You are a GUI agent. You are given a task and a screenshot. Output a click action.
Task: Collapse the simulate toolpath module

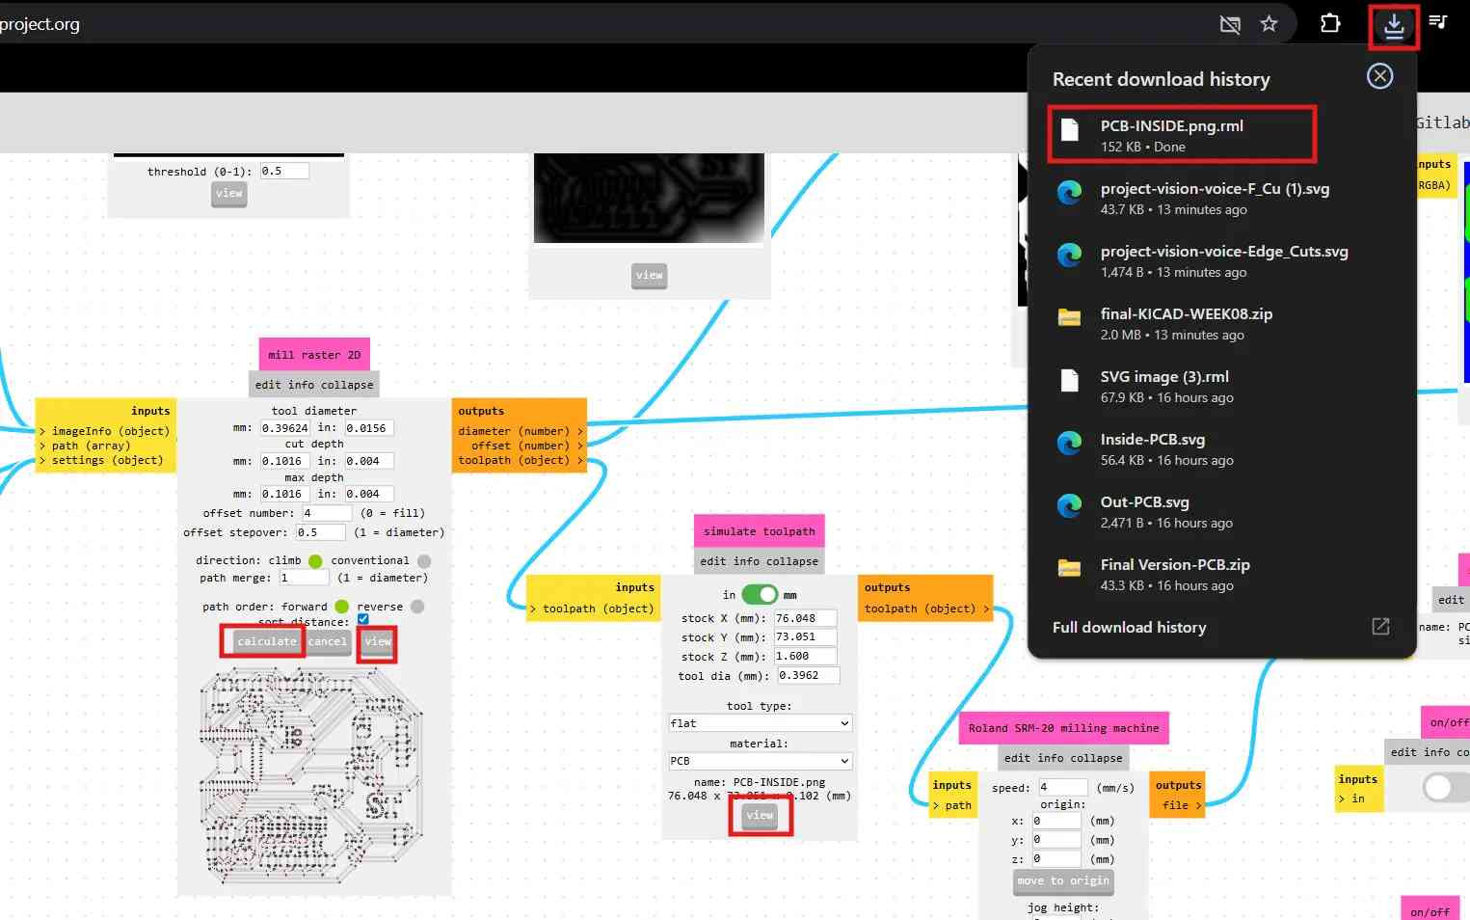(792, 561)
